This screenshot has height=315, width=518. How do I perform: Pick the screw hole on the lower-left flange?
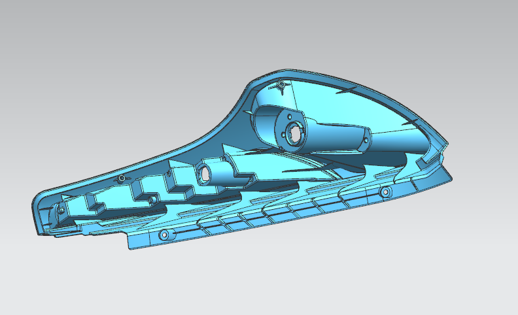pos(164,235)
